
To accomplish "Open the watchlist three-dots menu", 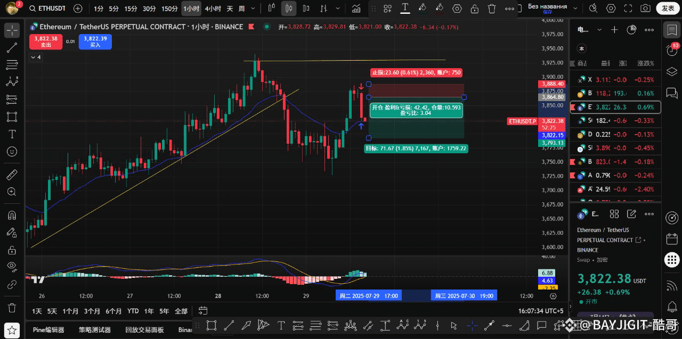I will click(649, 30).
